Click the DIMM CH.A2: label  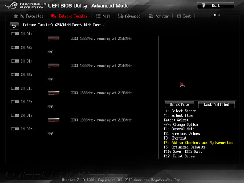coord(22,47)
